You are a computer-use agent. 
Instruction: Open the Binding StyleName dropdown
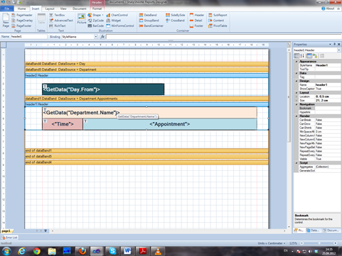tap(96, 37)
